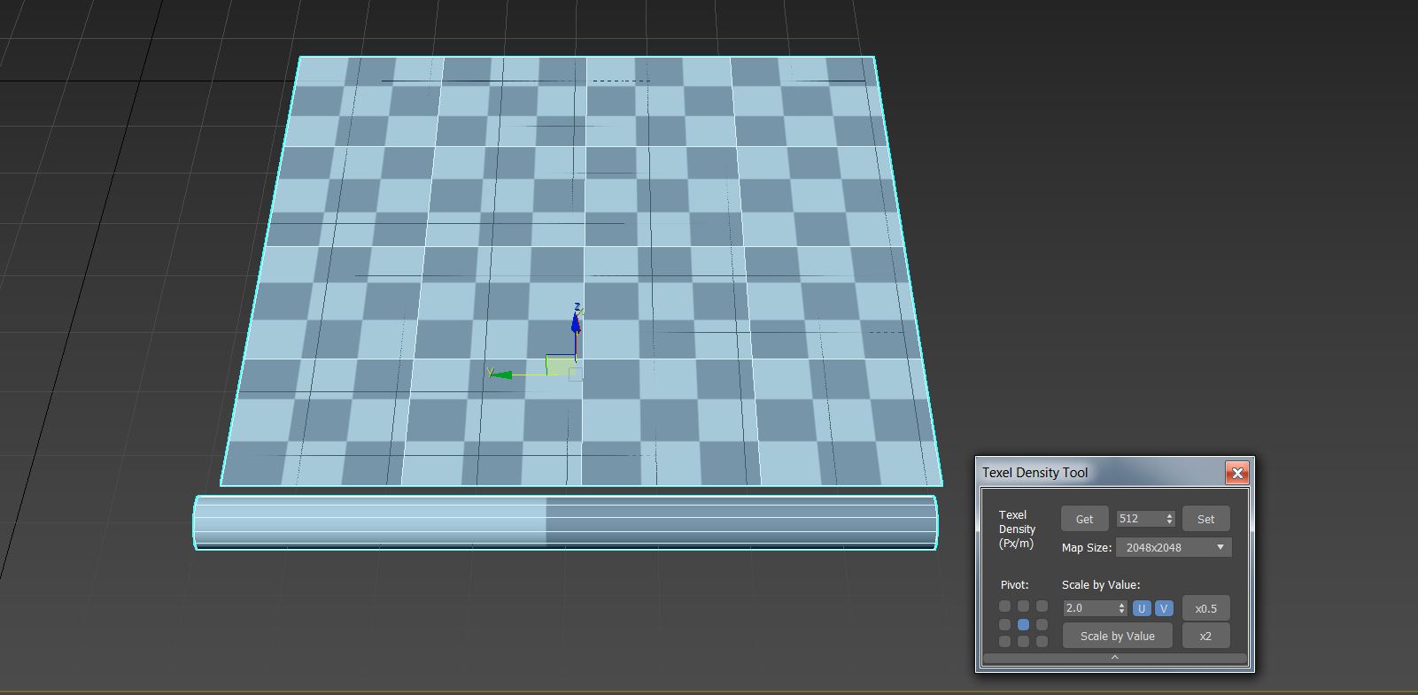This screenshot has width=1418, height=695.
Task: Apply the Scale by Value button
Action: click(1117, 636)
